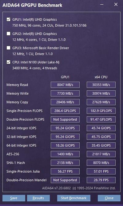The height and width of the screenshot is (206, 123).
Task: Open the Results button
Action: [x=38, y=198]
